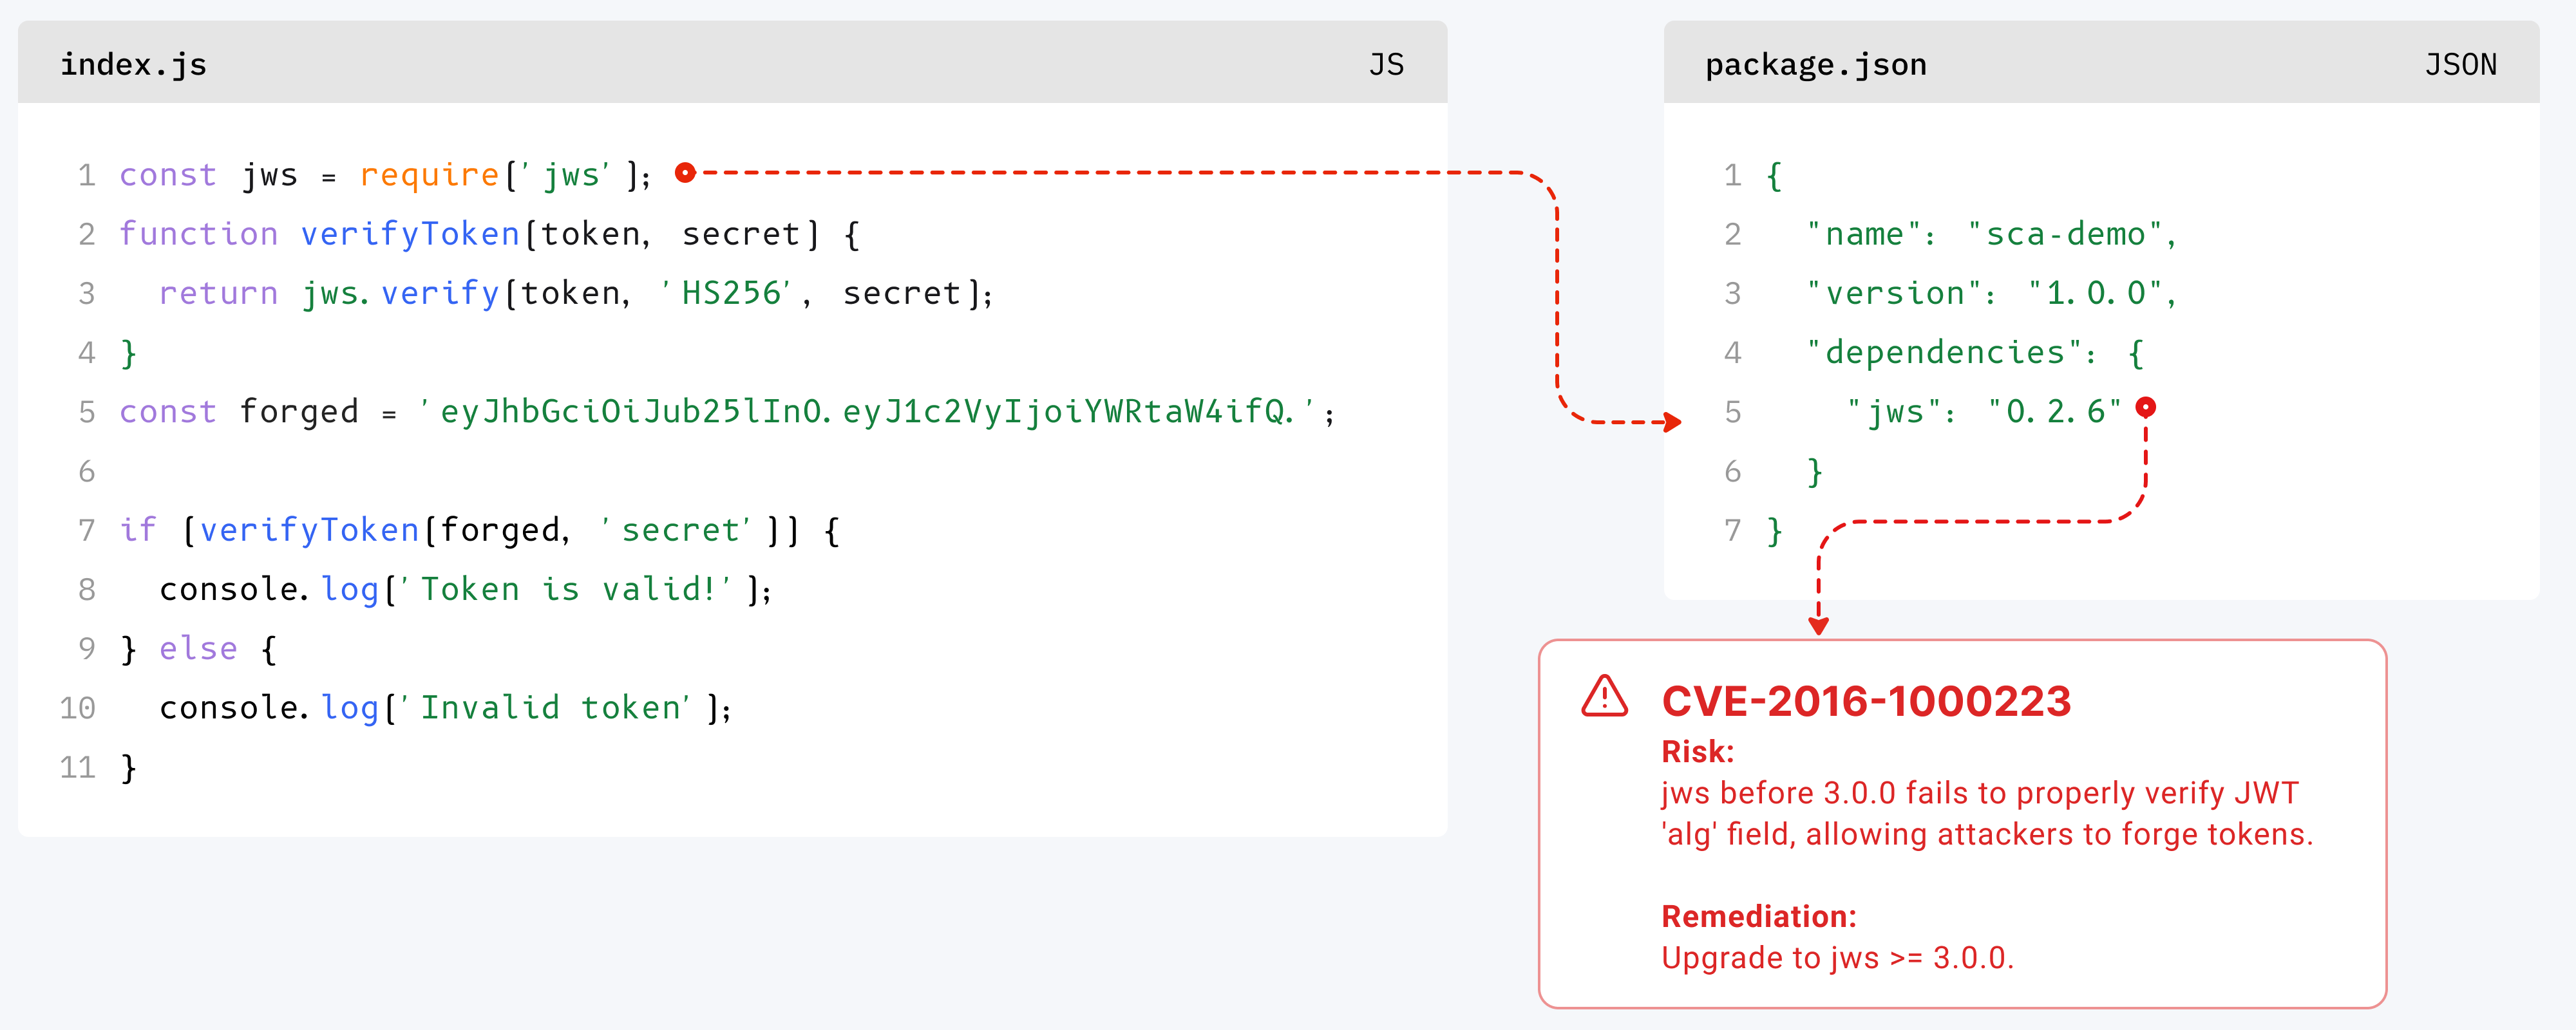
Task: Click the "sca-demo" name value
Action: pyautogui.click(x=2064, y=234)
